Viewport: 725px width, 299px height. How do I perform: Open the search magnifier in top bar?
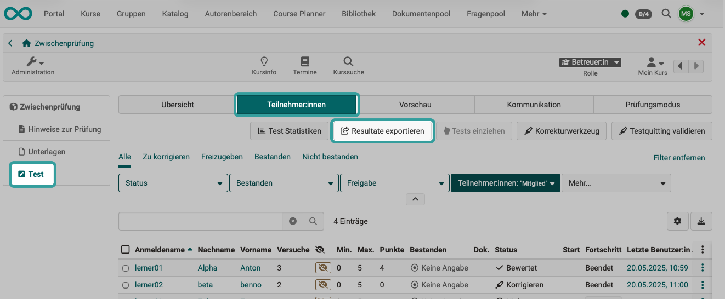tap(666, 14)
